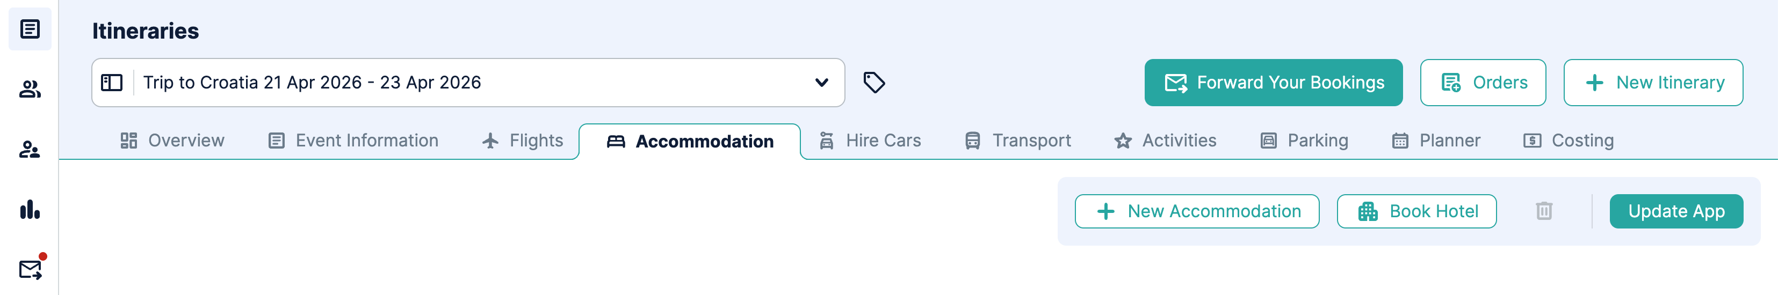Click the New Itinerary button

click(1653, 83)
